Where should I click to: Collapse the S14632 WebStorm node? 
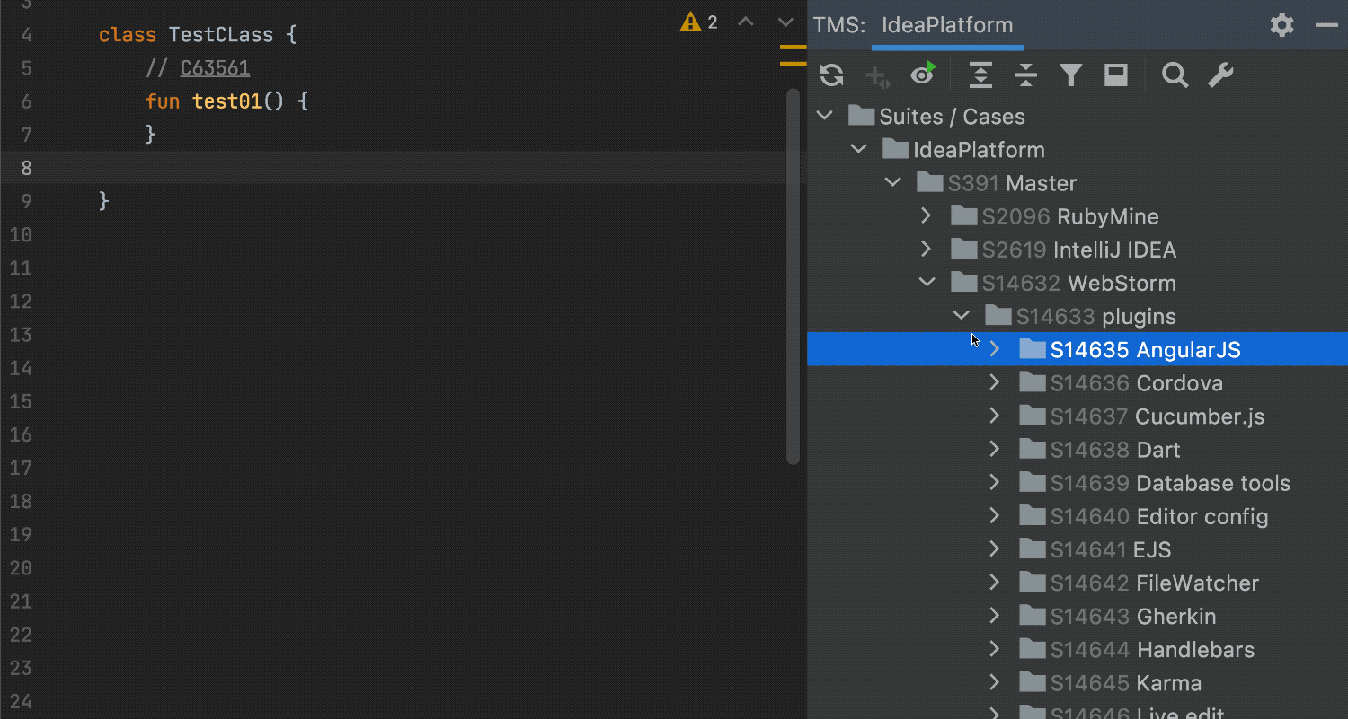coord(927,282)
